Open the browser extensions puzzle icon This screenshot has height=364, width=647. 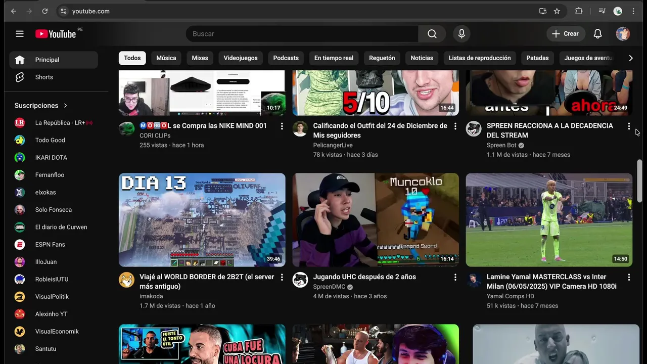[x=579, y=11]
